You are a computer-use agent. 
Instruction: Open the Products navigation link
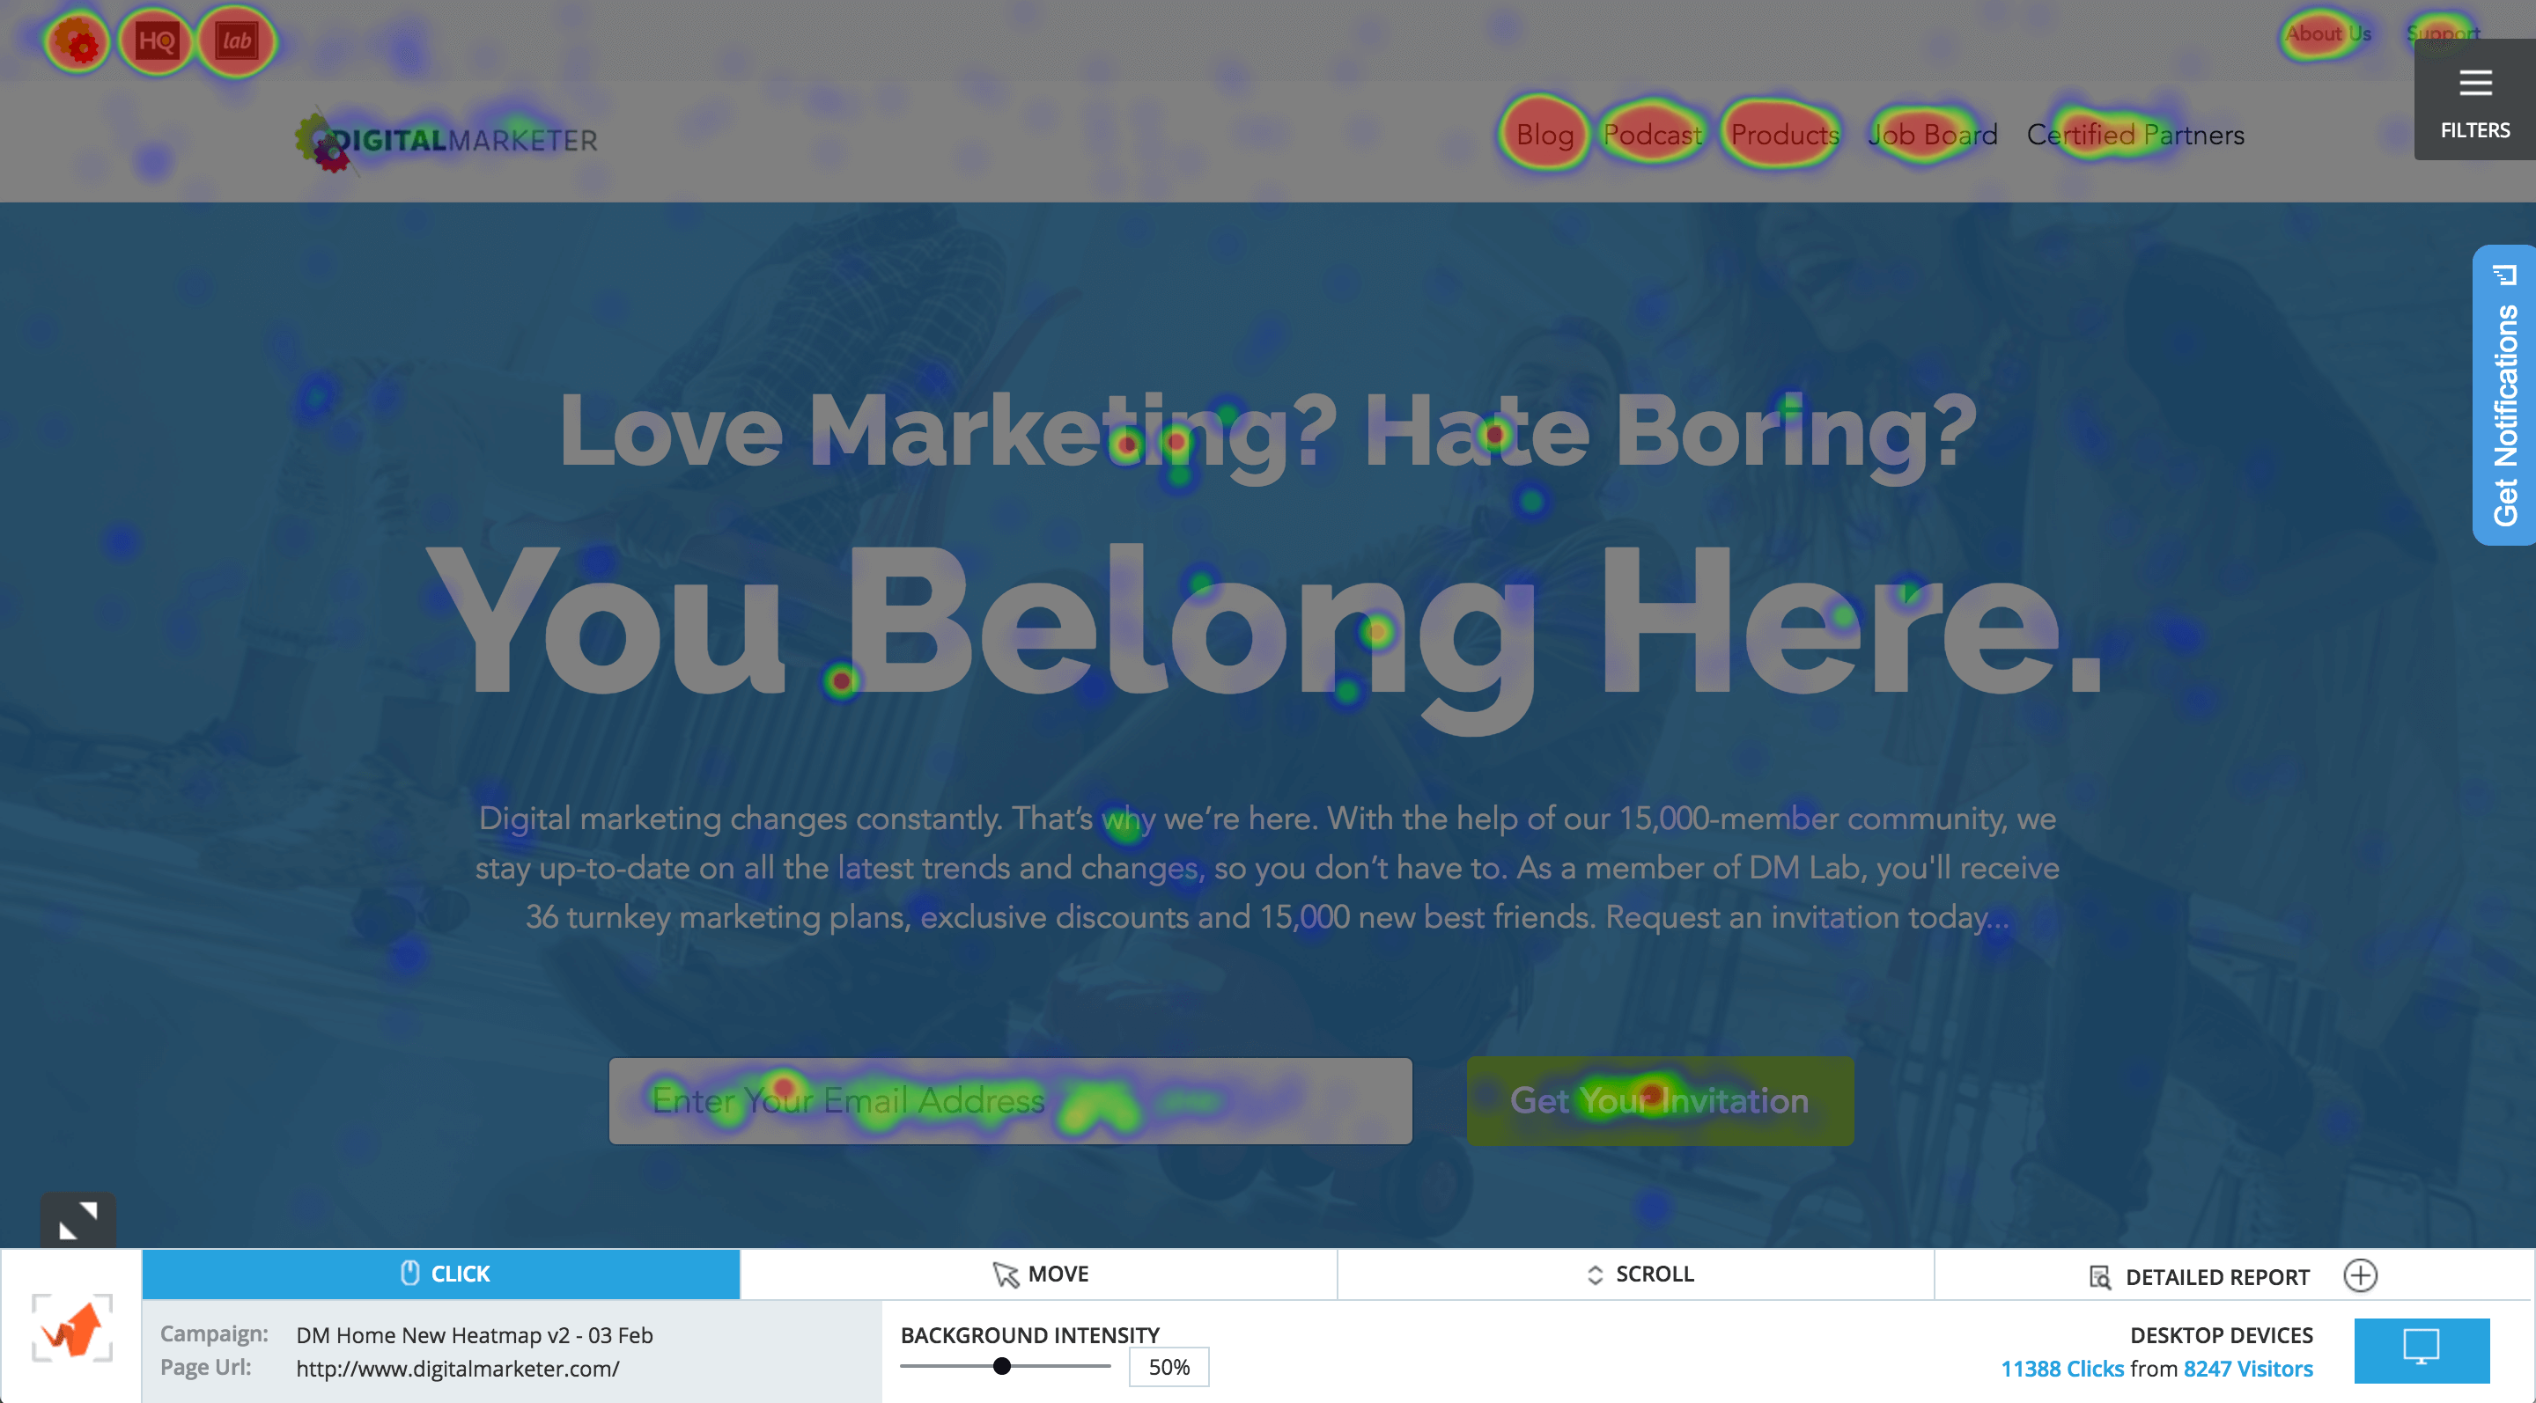pos(1784,135)
